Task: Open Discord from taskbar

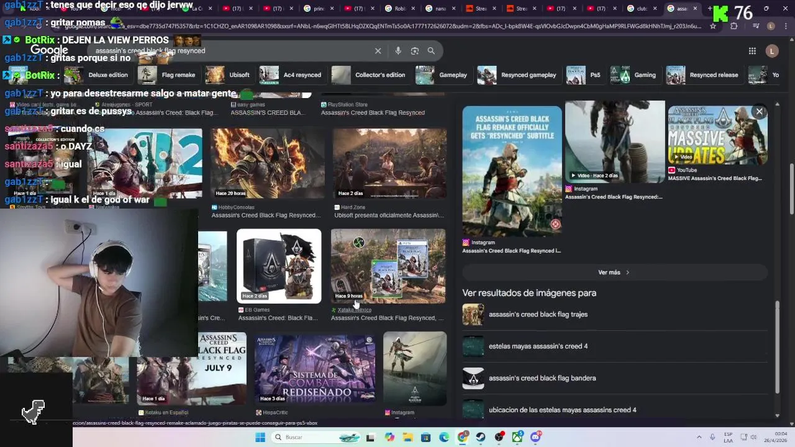Action: [x=535, y=437]
